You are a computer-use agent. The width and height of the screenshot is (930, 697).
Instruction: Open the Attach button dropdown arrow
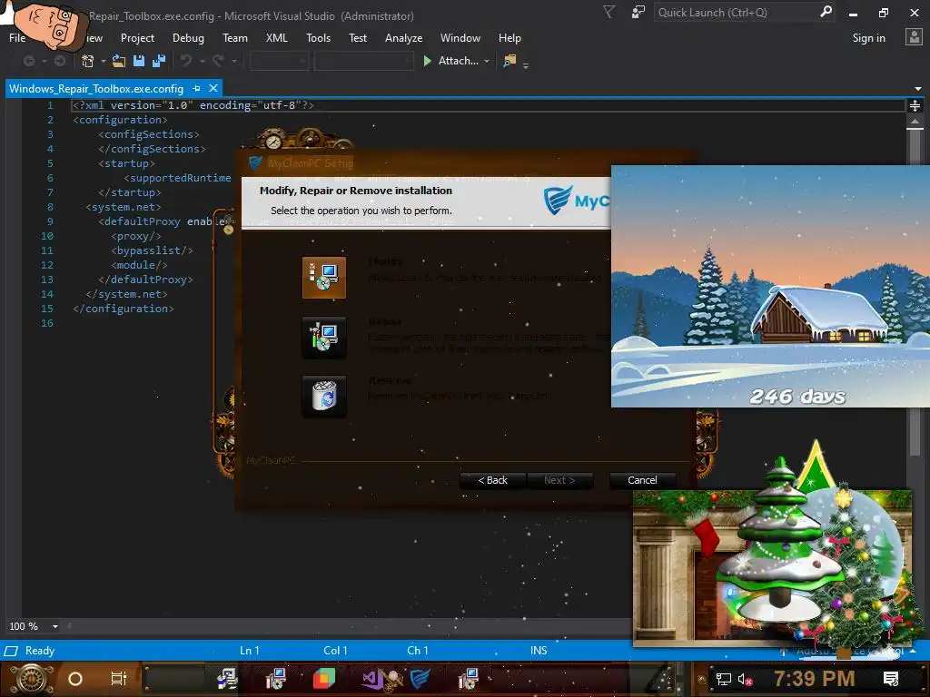[487, 61]
